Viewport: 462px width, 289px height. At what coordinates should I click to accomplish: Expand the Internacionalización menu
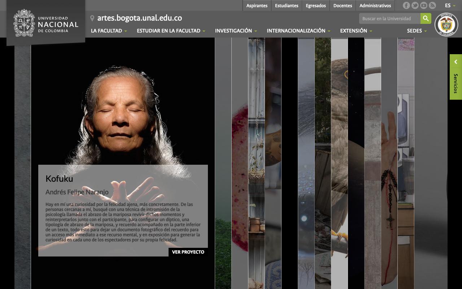point(298,31)
